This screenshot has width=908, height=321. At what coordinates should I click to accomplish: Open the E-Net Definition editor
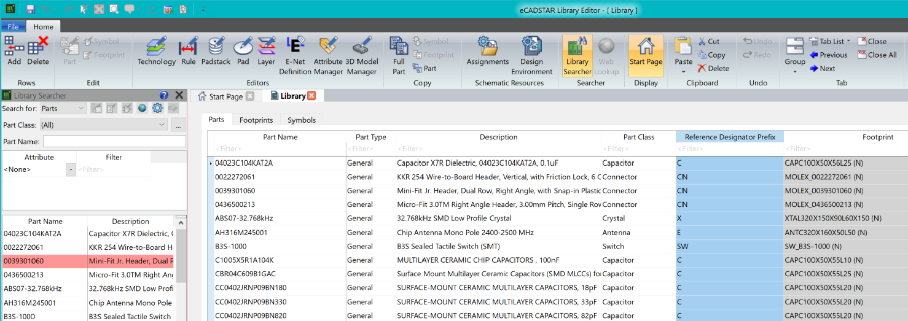(x=295, y=55)
